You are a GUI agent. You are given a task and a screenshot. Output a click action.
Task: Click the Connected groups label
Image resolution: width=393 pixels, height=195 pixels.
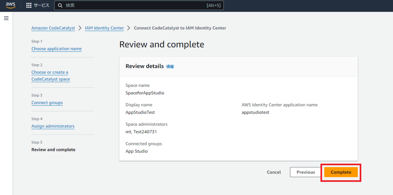click(x=144, y=144)
